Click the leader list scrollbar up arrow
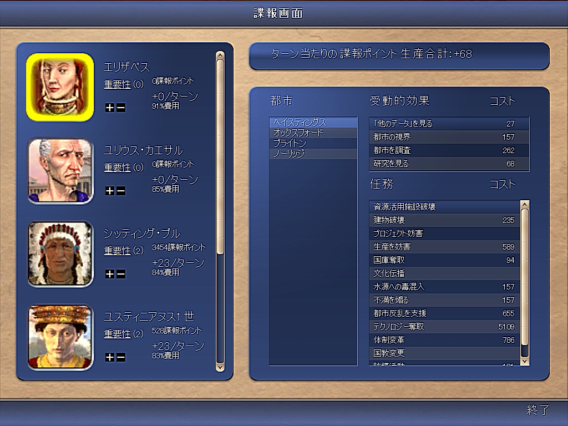The image size is (568, 426). (x=220, y=55)
